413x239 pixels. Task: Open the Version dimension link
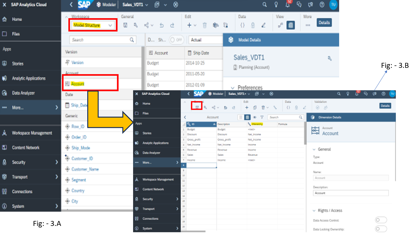coord(77,63)
